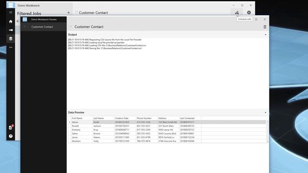This screenshot has width=308, height=173.
Task: Open the Accounts key icon in sidebar
Action: click(x=11, y=30)
